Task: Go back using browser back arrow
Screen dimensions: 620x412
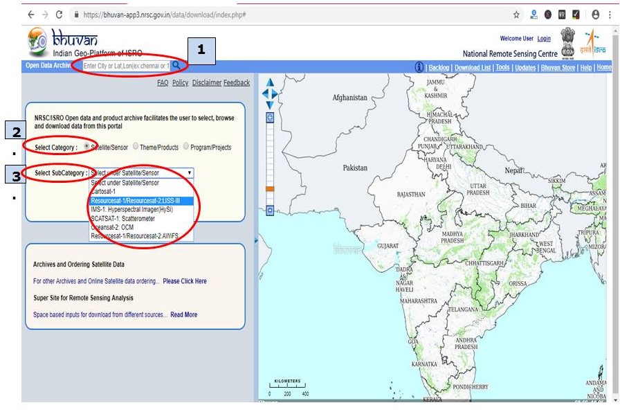Action: click(x=31, y=15)
